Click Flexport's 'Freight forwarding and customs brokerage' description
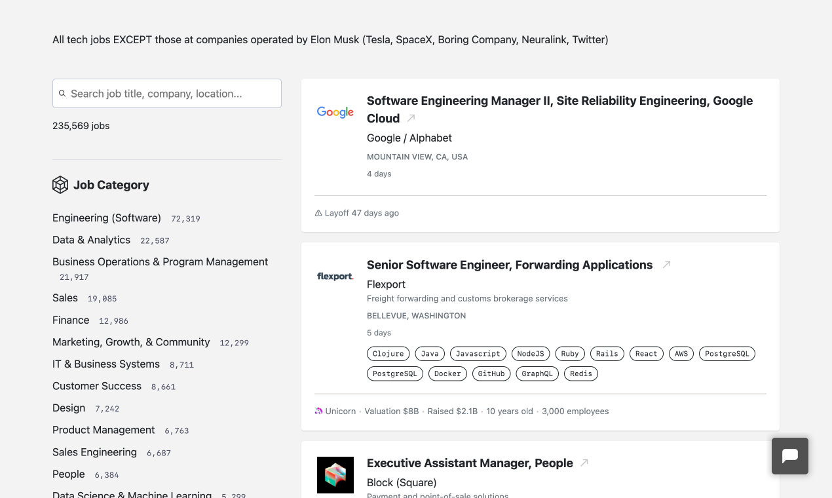832x498 pixels. pos(467,299)
